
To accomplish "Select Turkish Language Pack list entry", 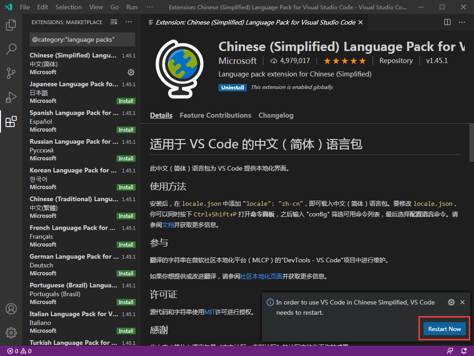I will point(82,343).
